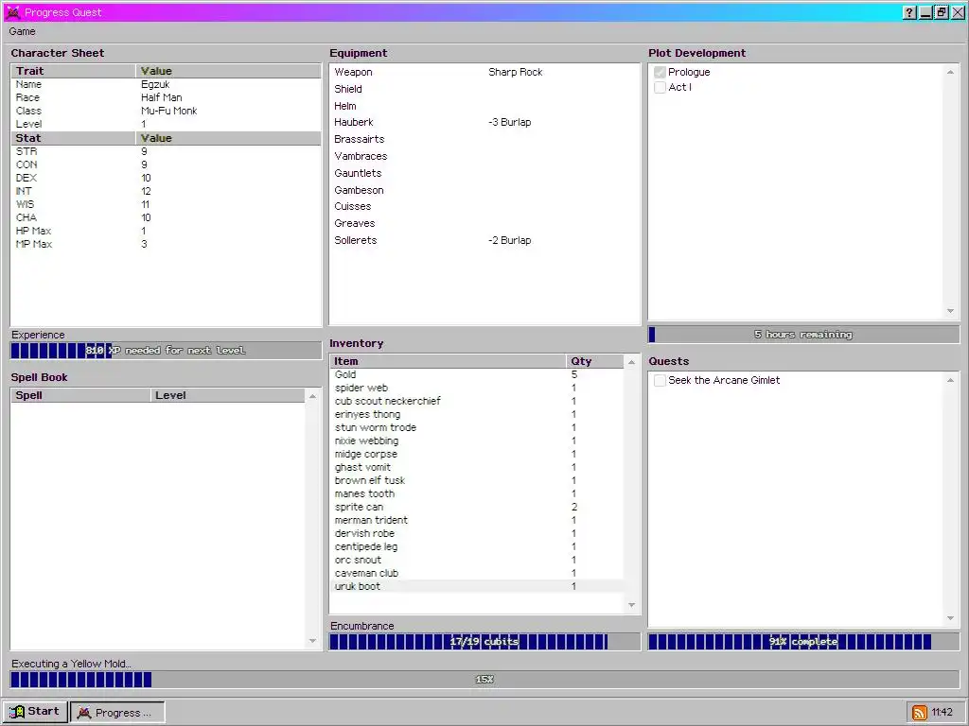
Task: Click the Inventory scroll down arrow
Action: [631, 605]
